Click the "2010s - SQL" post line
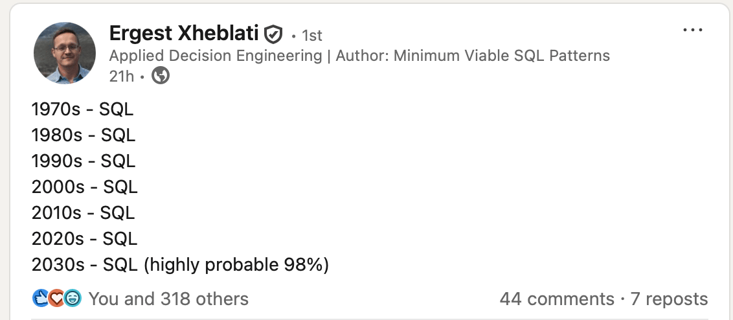 coord(84,213)
